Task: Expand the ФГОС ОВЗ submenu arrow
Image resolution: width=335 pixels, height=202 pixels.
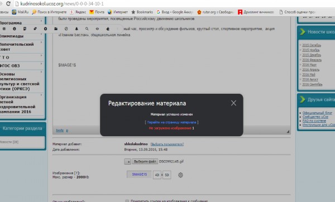Action: 41,64
